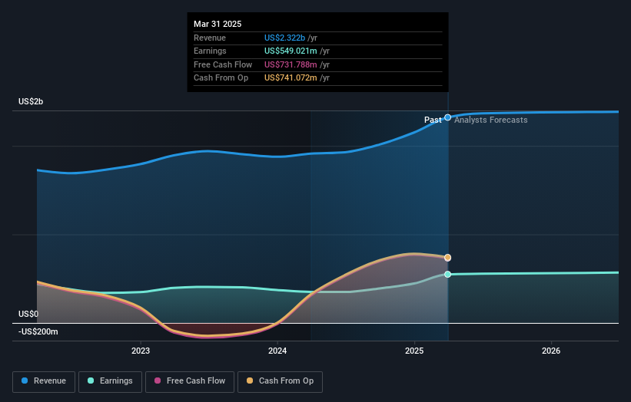The image size is (631, 402).
Task: Toggle the Cash From Op legend button
Action: (x=280, y=381)
